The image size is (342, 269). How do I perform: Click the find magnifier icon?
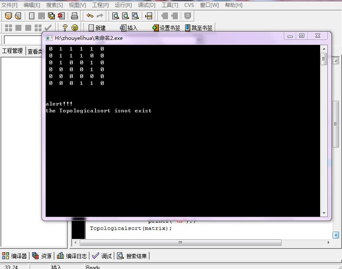click(x=115, y=16)
